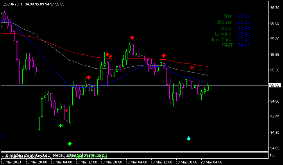The width and height of the screenshot is (283, 165).
Task: Click the GMT time label
Action: [227, 45]
